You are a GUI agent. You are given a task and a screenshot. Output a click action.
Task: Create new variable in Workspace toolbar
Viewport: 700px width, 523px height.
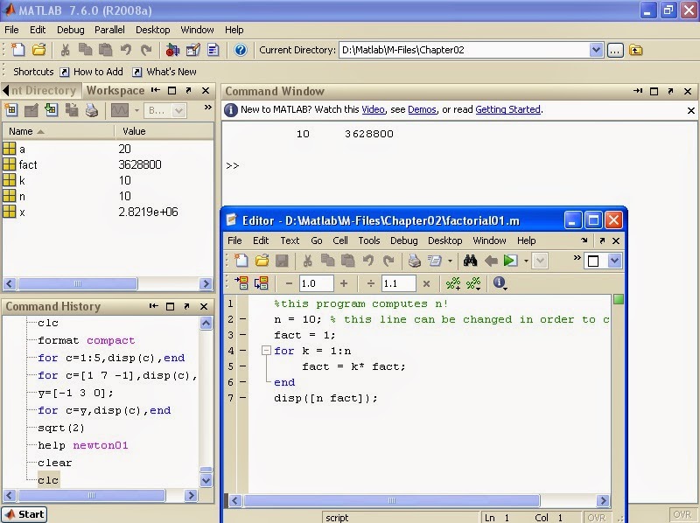(10, 110)
